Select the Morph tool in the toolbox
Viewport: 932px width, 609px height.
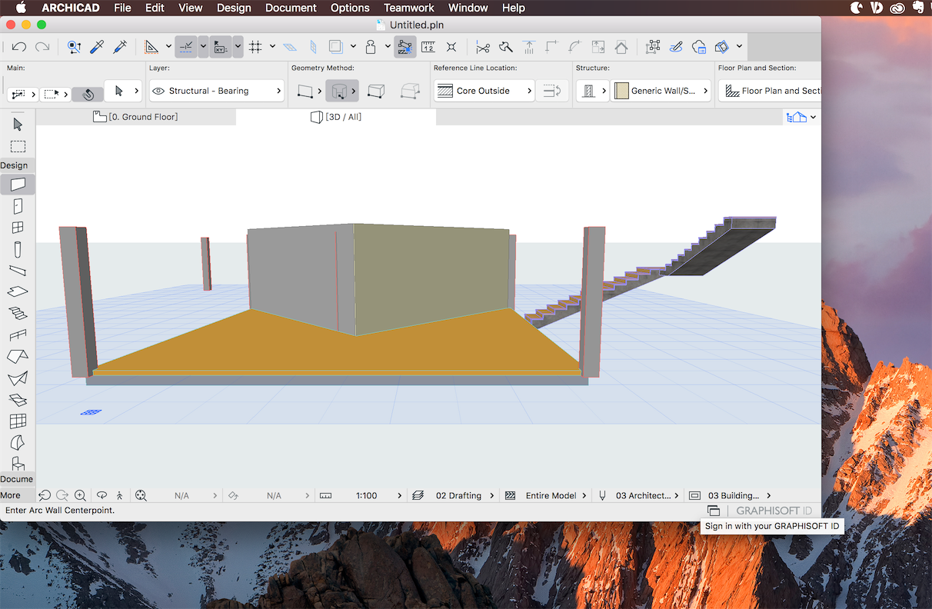pos(18,443)
